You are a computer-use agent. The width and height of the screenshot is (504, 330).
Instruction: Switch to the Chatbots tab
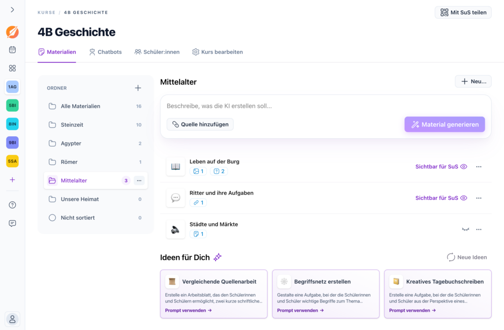pyautogui.click(x=105, y=52)
